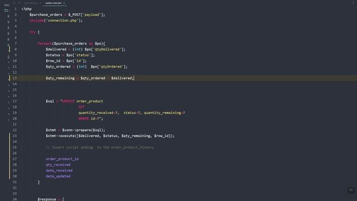The width and height of the screenshot is (357, 201).
Task: Click the pause icon in the bottom-right corner
Action: 351,190
